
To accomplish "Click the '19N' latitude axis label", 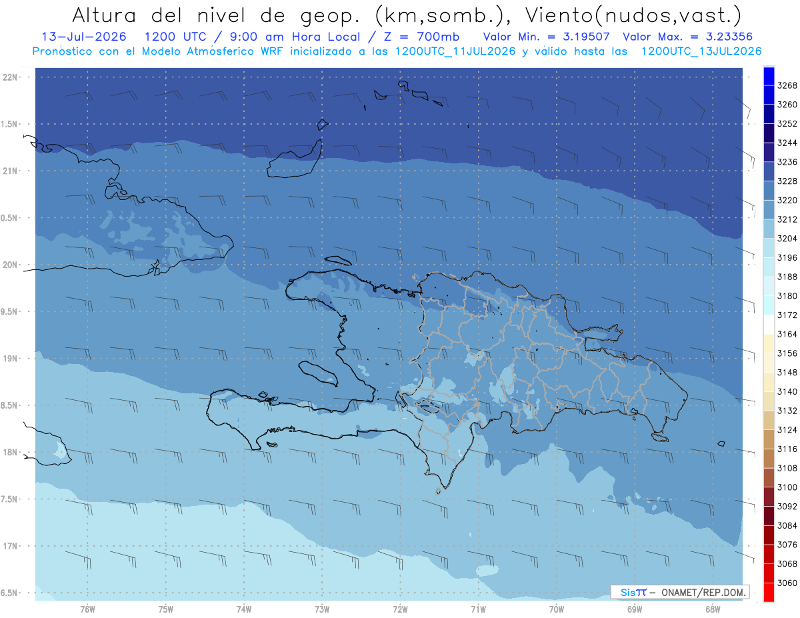I will pyautogui.click(x=10, y=359).
